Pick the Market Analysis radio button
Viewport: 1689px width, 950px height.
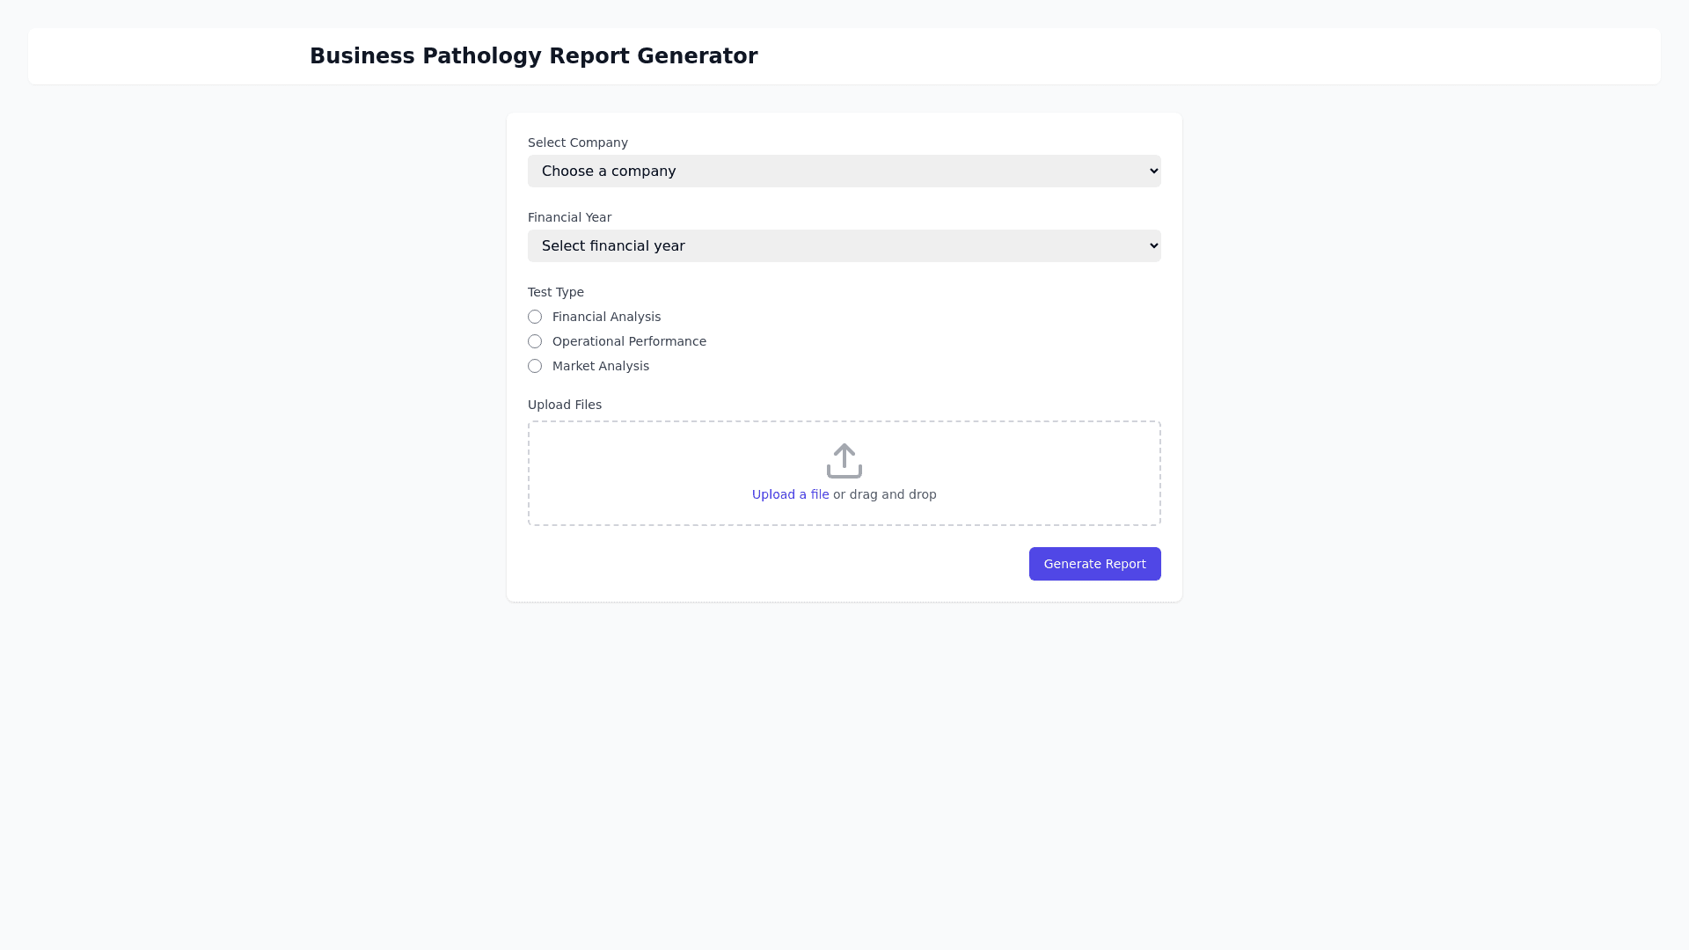click(535, 366)
